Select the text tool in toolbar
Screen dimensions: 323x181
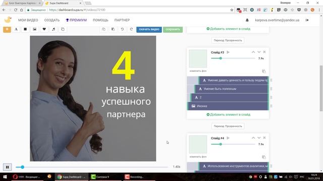[16, 29]
